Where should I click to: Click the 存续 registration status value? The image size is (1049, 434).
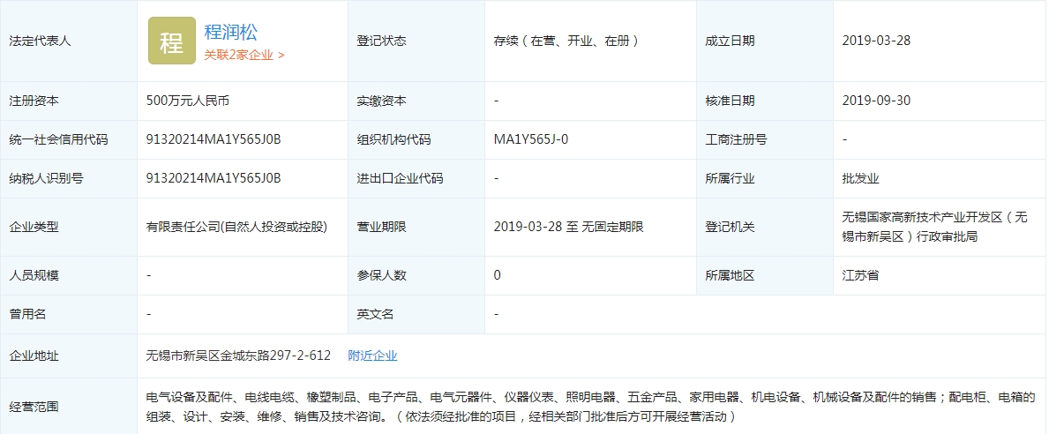(x=566, y=41)
